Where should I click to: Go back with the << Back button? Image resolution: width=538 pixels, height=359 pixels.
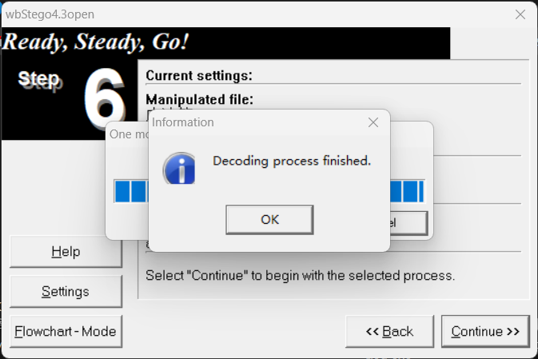tap(389, 331)
